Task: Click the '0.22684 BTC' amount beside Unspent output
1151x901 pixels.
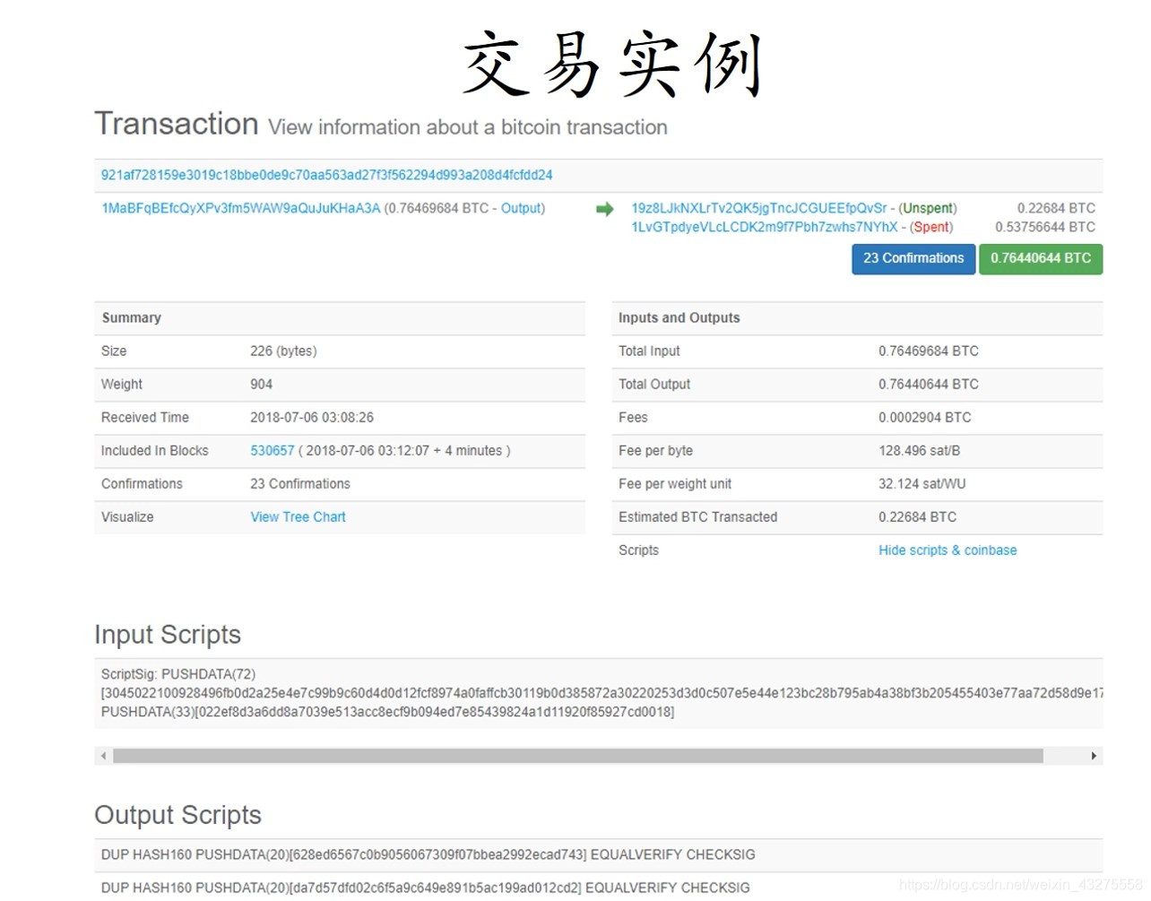Action: [1056, 208]
